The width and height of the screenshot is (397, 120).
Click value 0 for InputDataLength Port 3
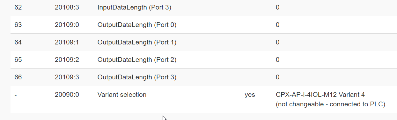click(278, 7)
